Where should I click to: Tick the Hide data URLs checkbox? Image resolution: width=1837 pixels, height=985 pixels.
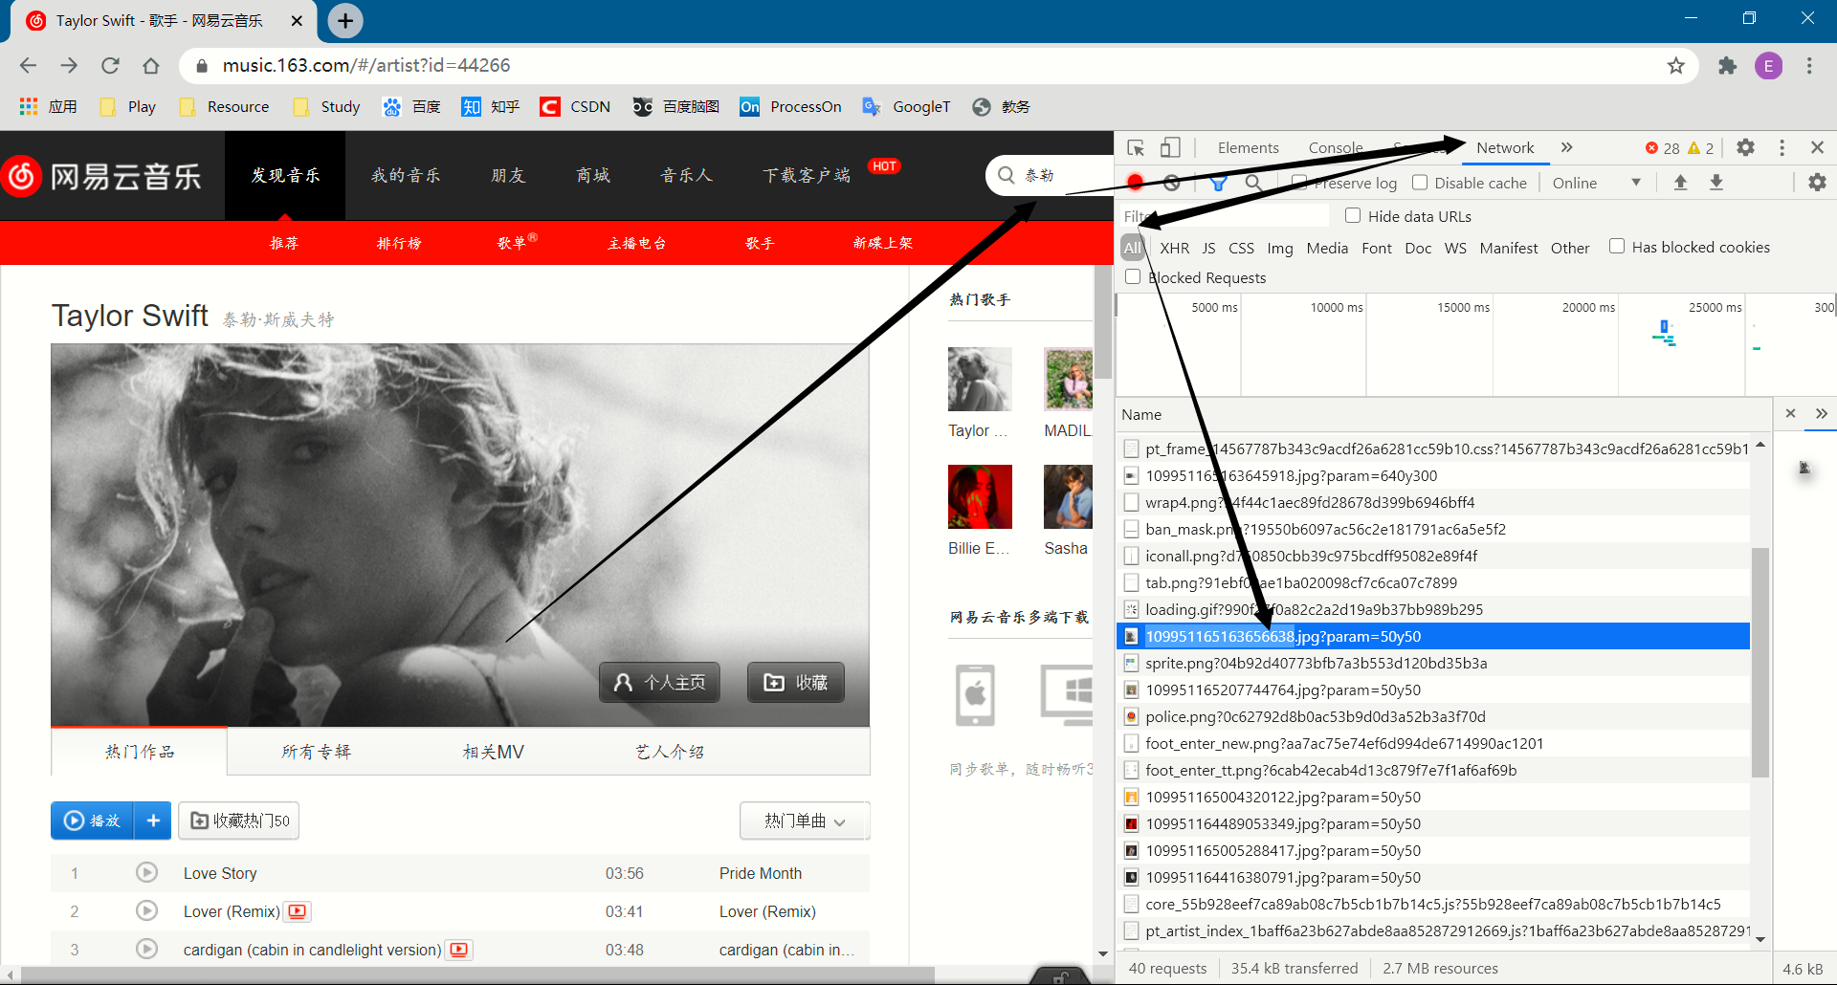click(x=1353, y=215)
